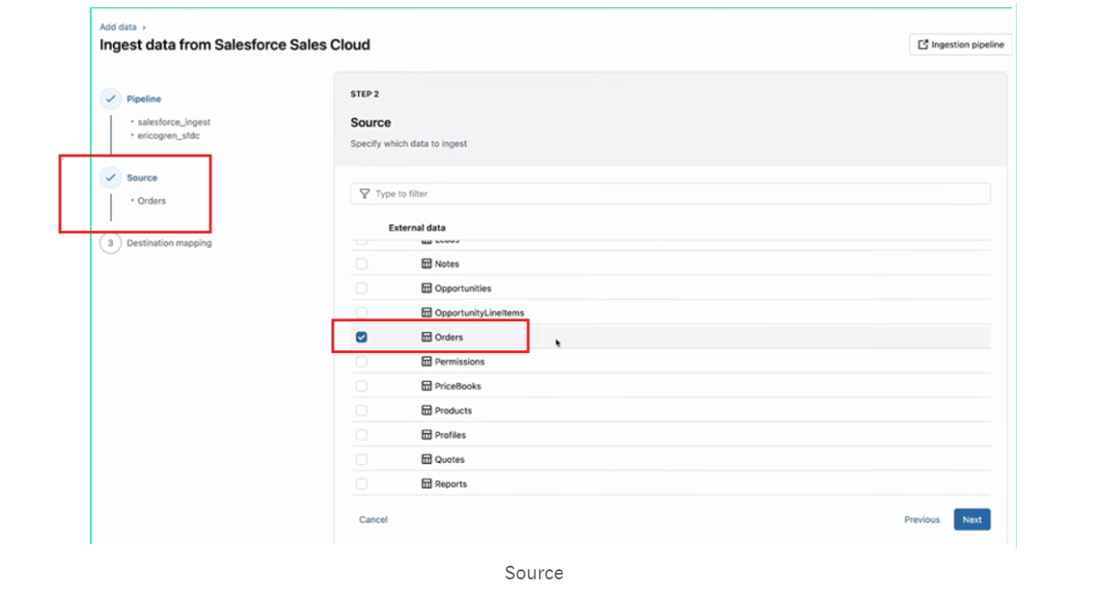Click the checkmark icon on the Source step
The width and height of the screenshot is (1094, 593).
[x=111, y=177]
